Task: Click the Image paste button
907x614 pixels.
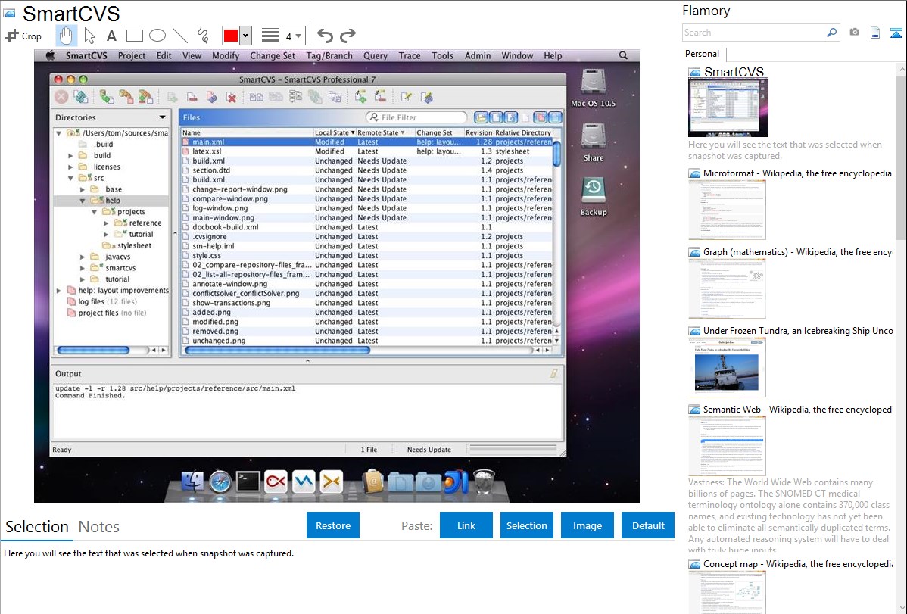Action: point(588,525)
